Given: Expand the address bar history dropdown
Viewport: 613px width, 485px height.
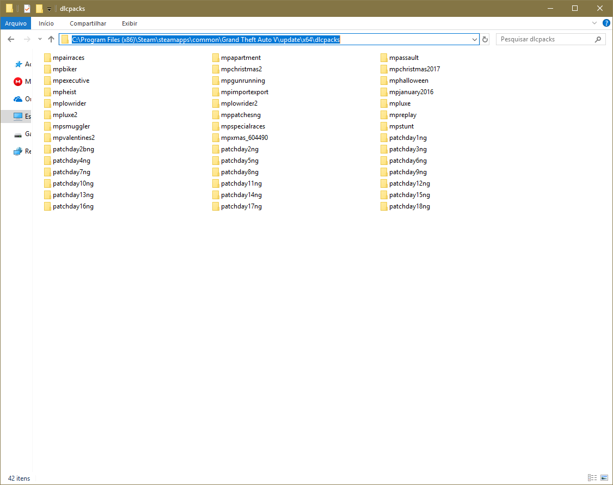Looking at the screenshot, I should point(474,40).
